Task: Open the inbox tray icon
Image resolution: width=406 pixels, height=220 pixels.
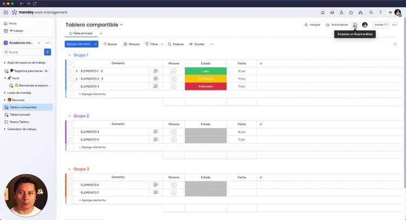Action: (332, 12)
